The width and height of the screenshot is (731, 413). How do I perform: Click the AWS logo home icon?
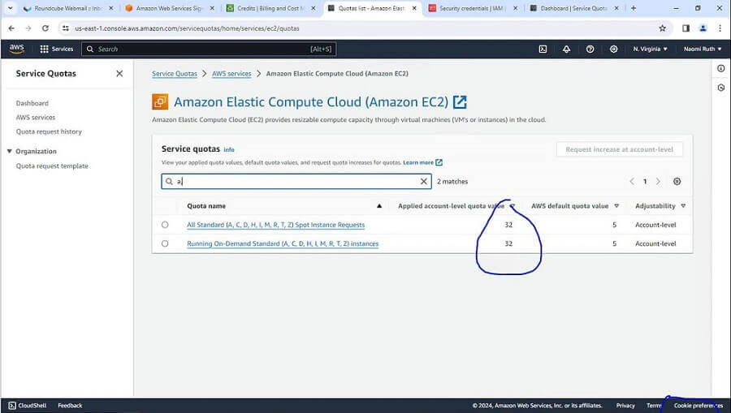[17, 49]
